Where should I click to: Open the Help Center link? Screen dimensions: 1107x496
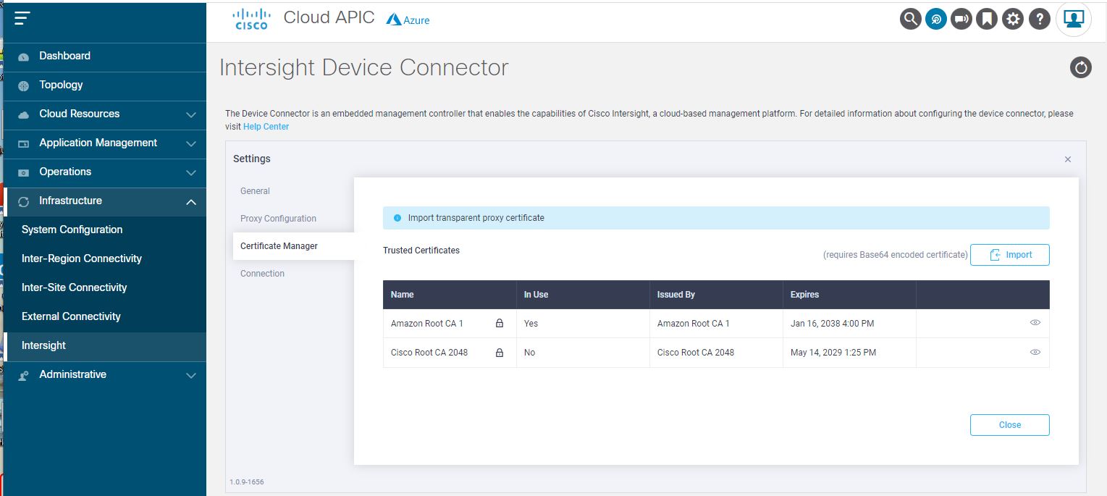[266, 127]
